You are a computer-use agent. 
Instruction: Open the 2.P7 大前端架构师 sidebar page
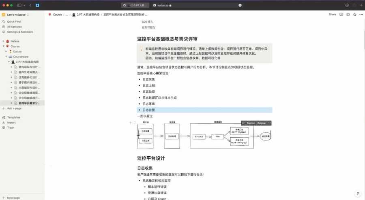click(27, 62)
